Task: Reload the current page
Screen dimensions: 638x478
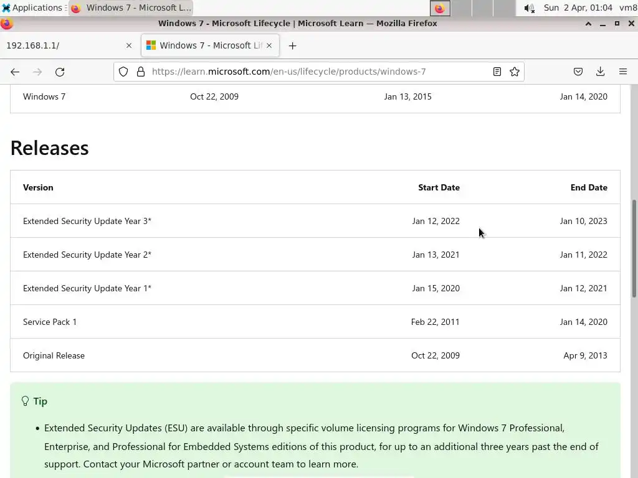Action: (x=60, y=72)
